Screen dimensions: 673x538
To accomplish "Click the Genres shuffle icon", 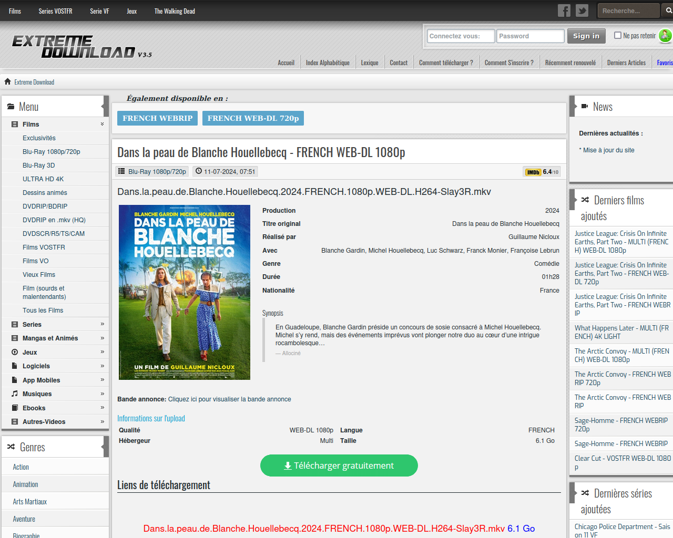I will [11, 447].
